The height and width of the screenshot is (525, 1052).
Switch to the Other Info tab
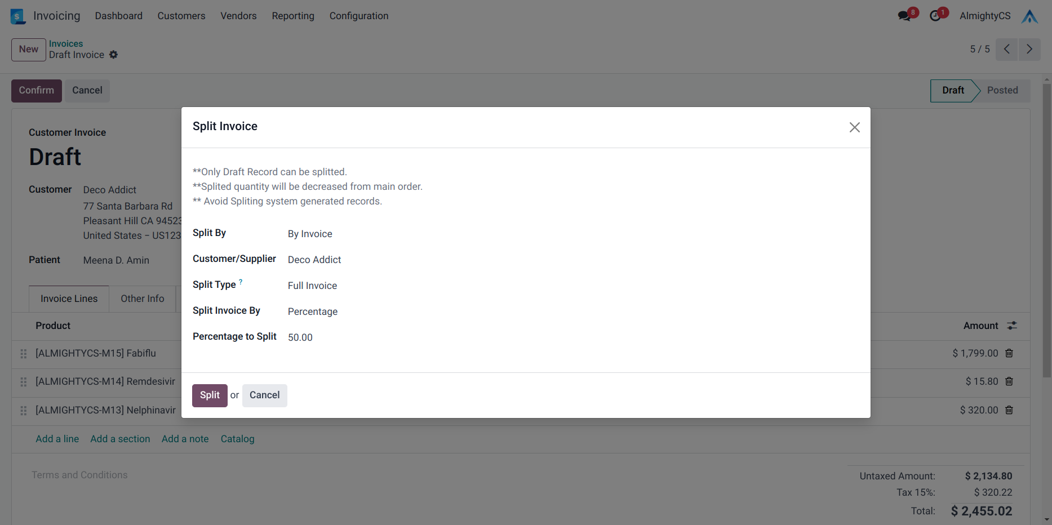(x=142, y=299)
